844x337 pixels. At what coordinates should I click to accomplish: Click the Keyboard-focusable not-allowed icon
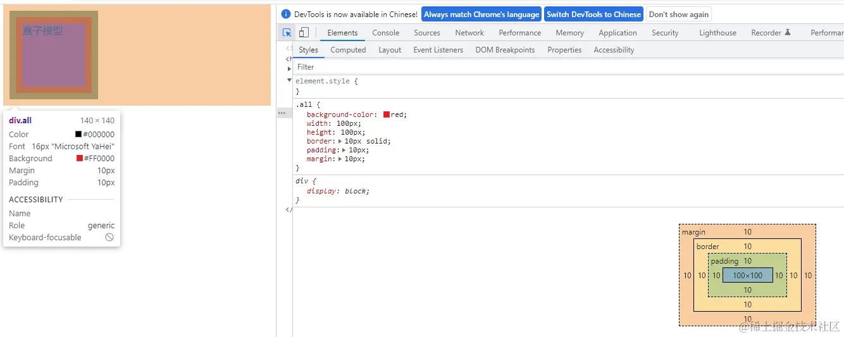pyautogui.click(x=109, y=238)
